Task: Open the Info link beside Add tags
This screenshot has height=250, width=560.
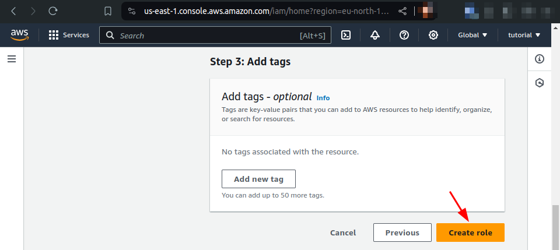Action: pyautogui.click(x=323, y=98)
